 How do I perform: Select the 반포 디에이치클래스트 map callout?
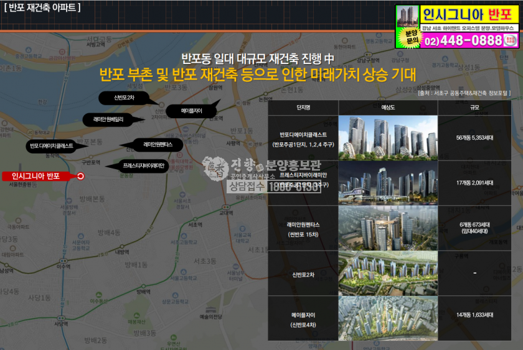(51, 145)
